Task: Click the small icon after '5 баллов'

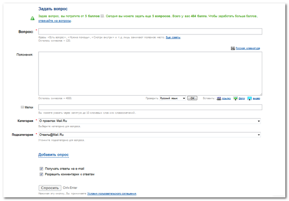Action: [102, 16]
